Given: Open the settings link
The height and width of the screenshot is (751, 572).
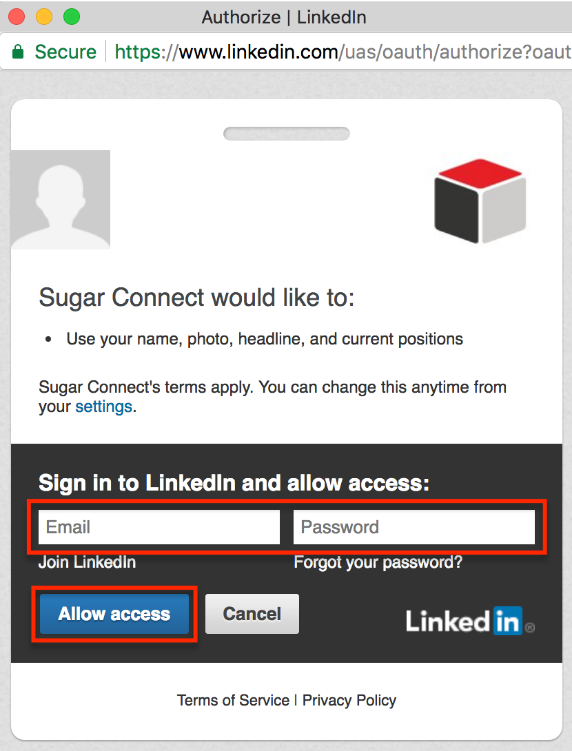Looking at the screenshot, I should tap(103, 407).
